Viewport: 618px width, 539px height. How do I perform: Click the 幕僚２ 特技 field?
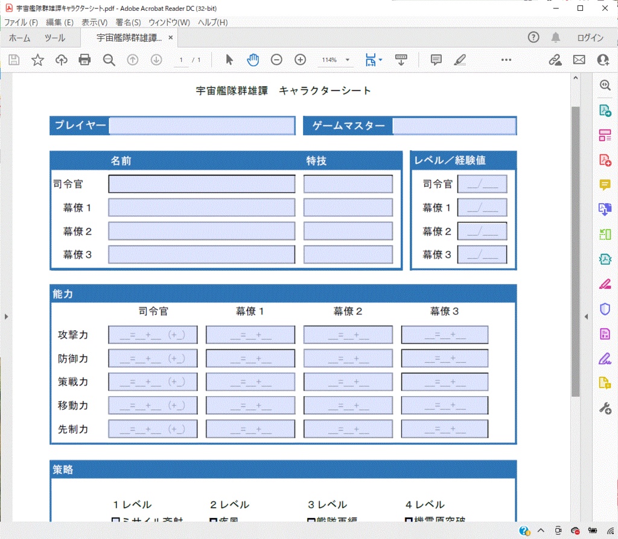tap(348, 231)
